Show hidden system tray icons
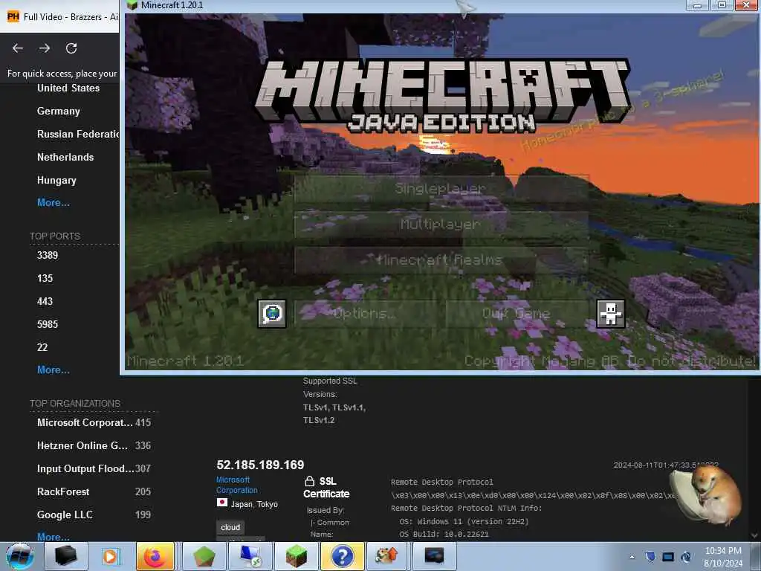Image resolution: width=761 pixels, height=571 pixels. pos(632,557)
